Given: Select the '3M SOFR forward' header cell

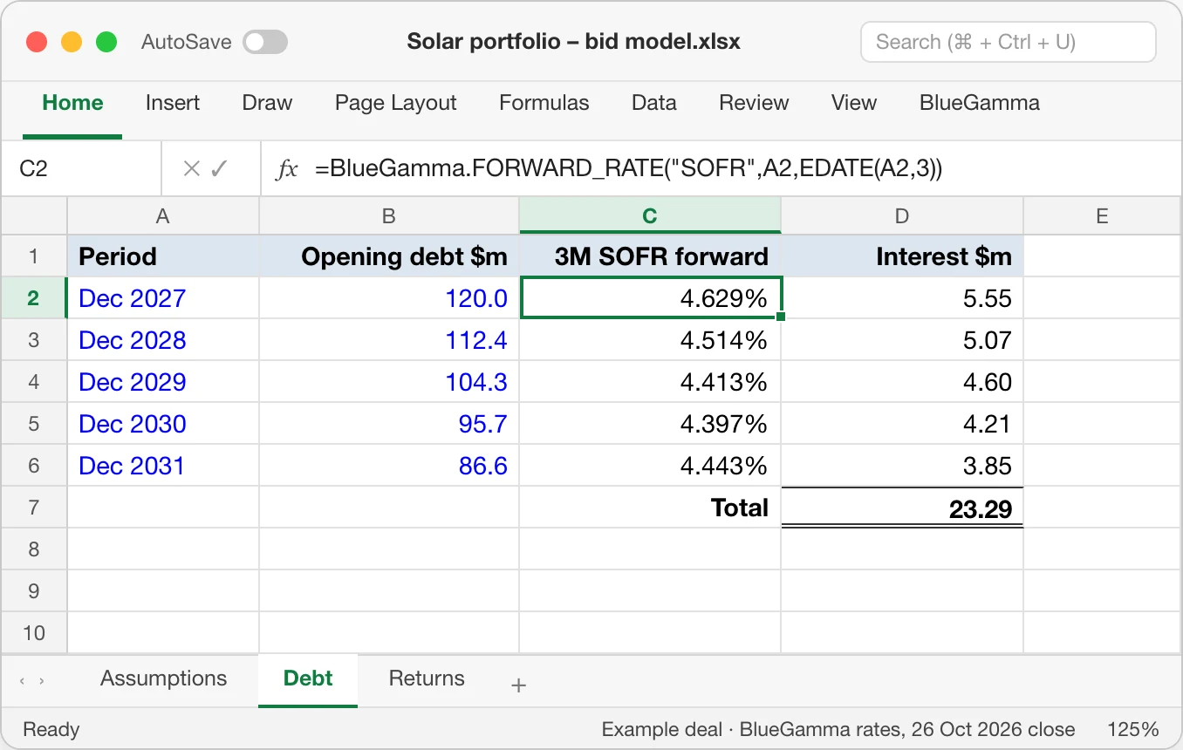Looking at the screenshot, I should click(x=650, y=256).
